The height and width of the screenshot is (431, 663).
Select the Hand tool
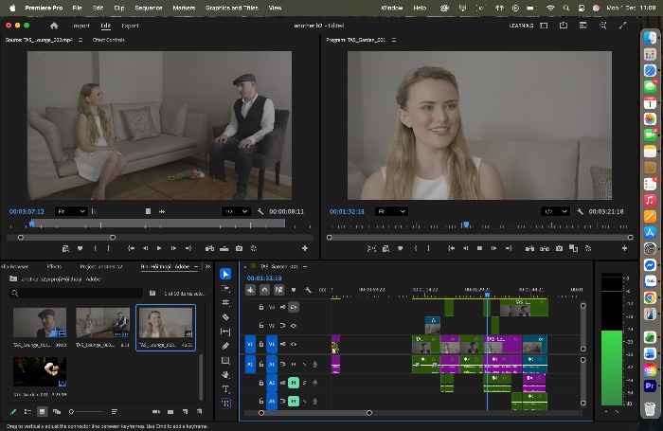[x=225, y=375]
